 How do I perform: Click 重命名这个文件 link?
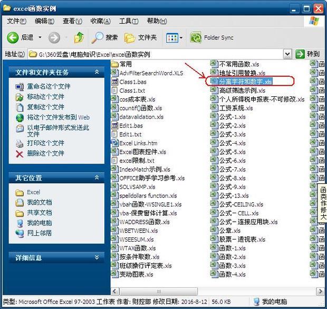49,86
